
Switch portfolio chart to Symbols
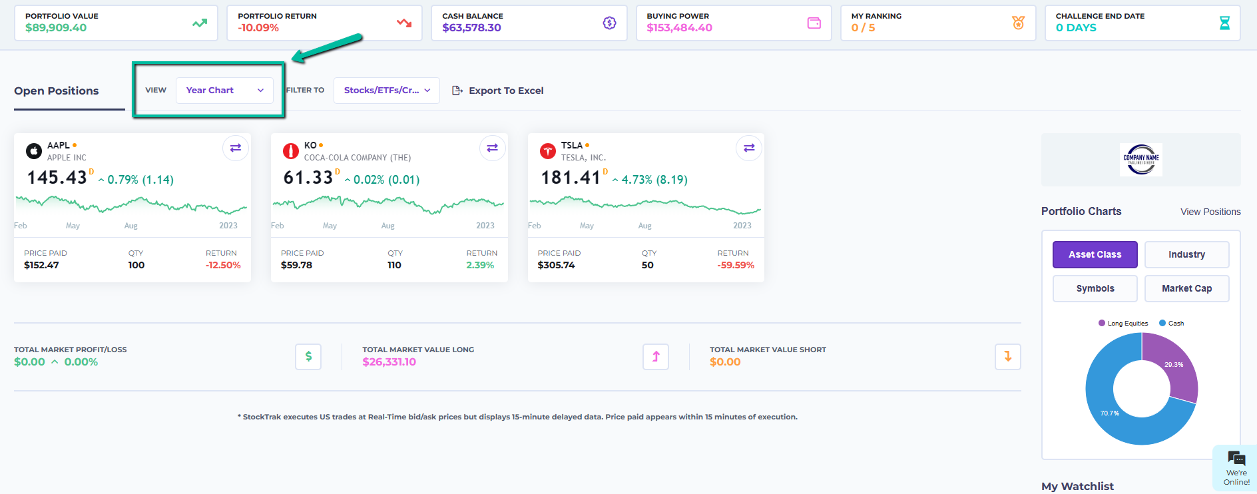coord(1095,288)
